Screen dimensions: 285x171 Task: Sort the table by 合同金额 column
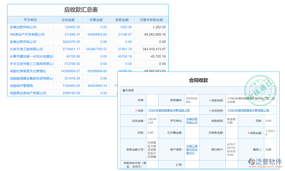tap(69, 20)
